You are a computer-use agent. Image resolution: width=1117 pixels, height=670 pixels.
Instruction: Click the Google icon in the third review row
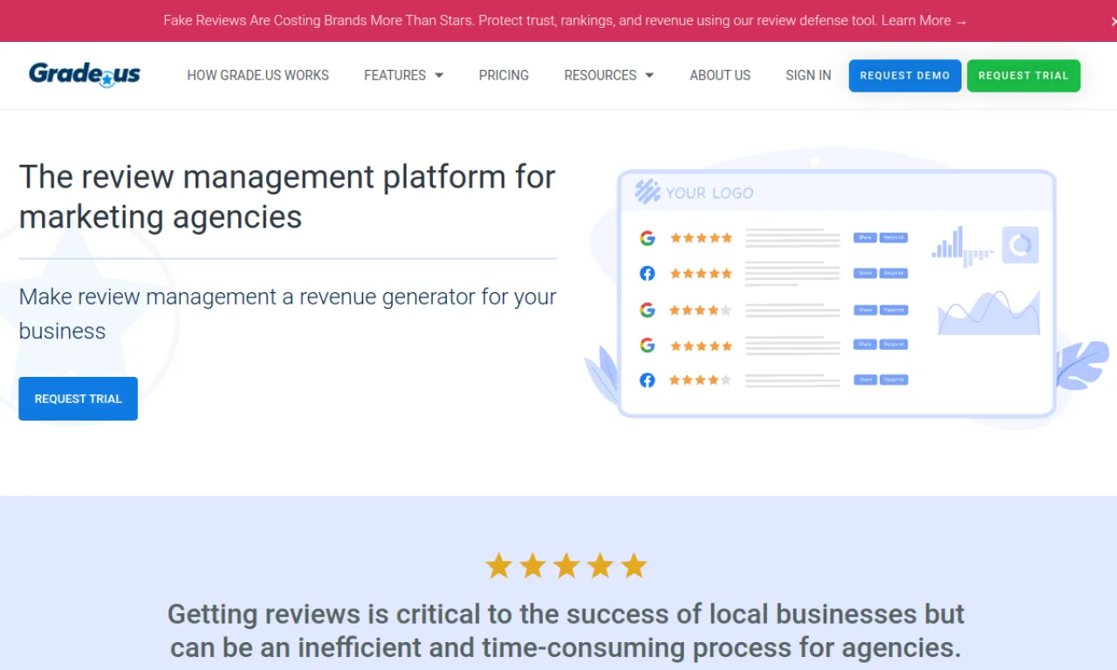[647, 310]
